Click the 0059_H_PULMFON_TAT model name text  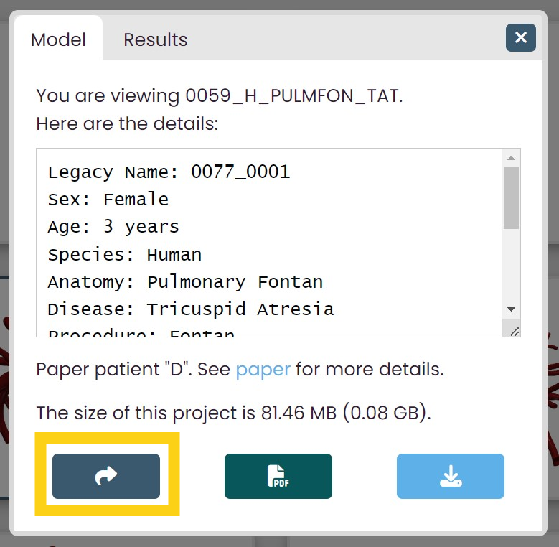click(291, 95)
